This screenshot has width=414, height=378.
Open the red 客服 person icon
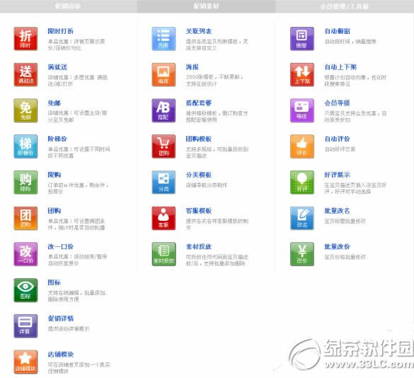pos(163,219)
